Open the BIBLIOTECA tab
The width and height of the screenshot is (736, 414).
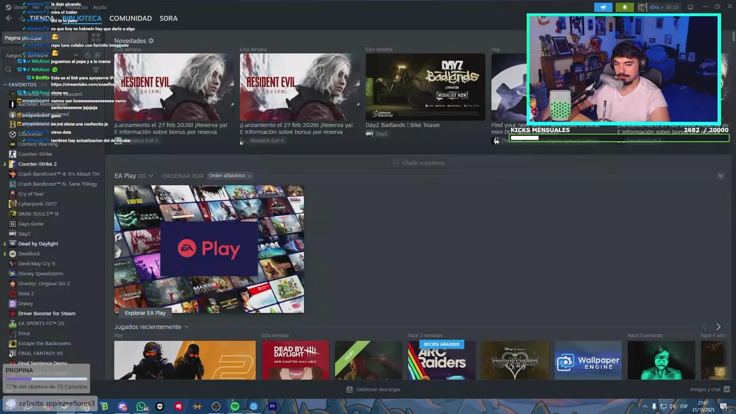point(82,18)
